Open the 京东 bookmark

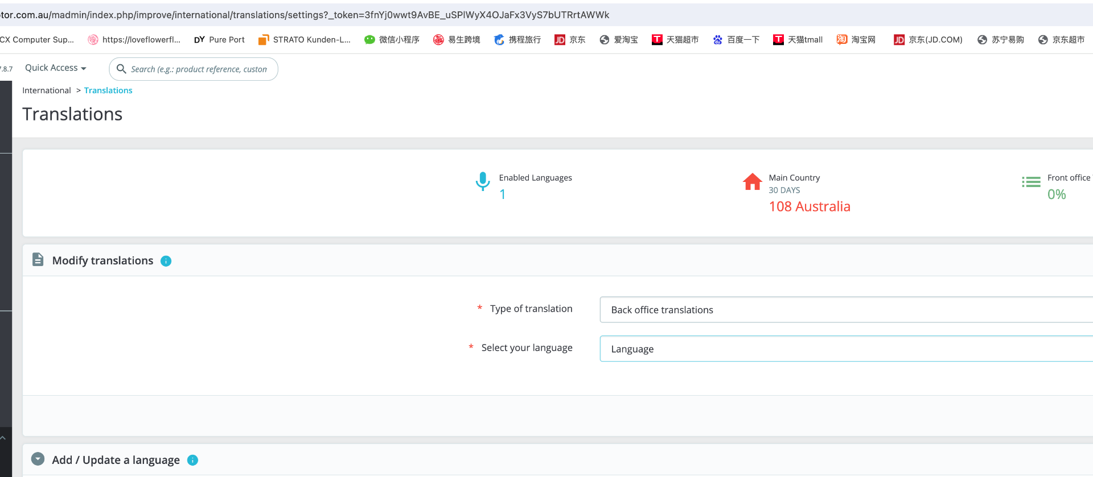570,40
